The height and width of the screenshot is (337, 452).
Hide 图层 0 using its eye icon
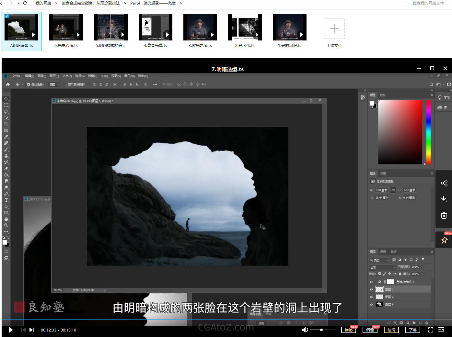click(371, 304)
